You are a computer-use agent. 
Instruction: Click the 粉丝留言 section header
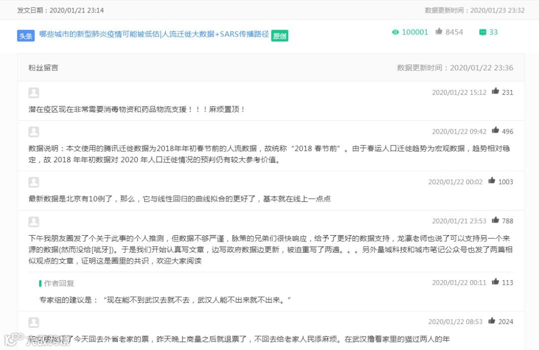click(x=43, y=68)
